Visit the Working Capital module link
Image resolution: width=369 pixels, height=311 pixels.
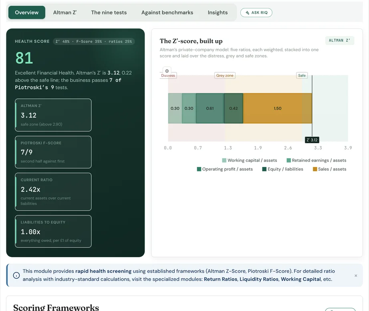point(301,279)
